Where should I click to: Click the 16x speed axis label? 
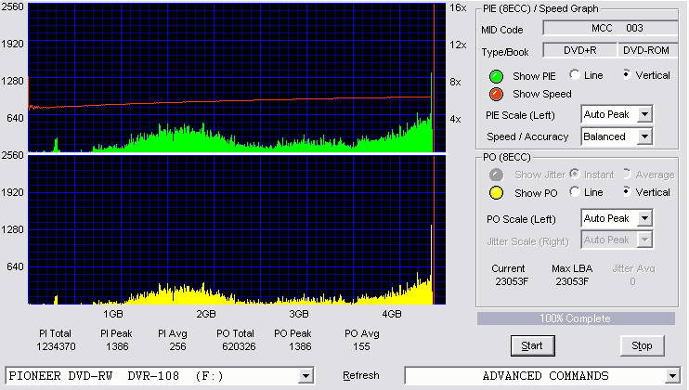click(458, 7)
